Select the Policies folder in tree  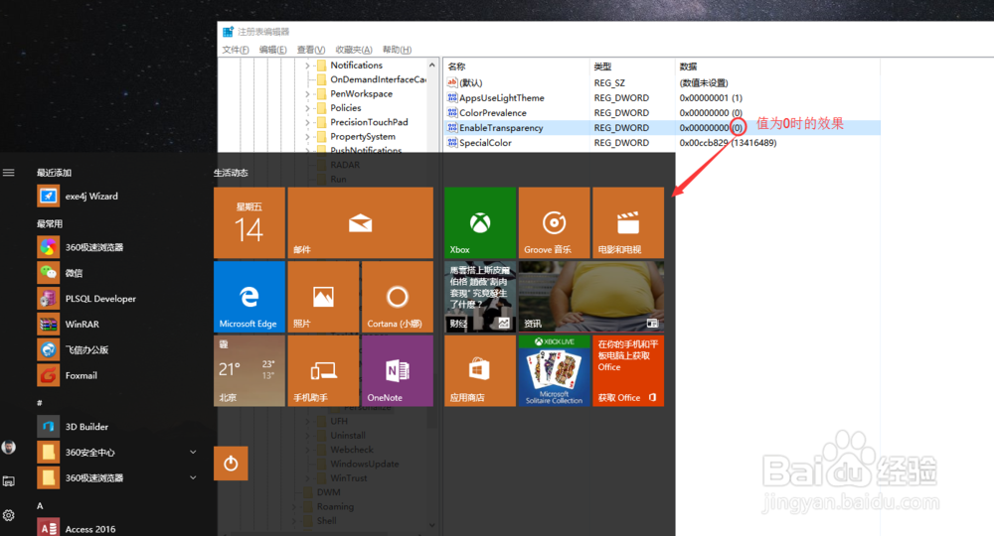[x=346, y=108]
